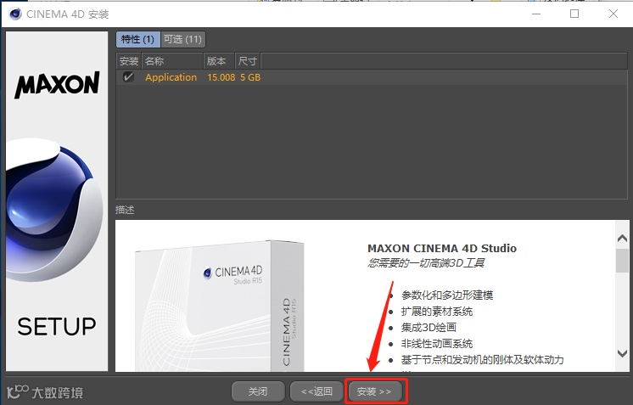Go back with the <<返回 button
Screen dimensions: 633x405
click(x=316, y=391)
